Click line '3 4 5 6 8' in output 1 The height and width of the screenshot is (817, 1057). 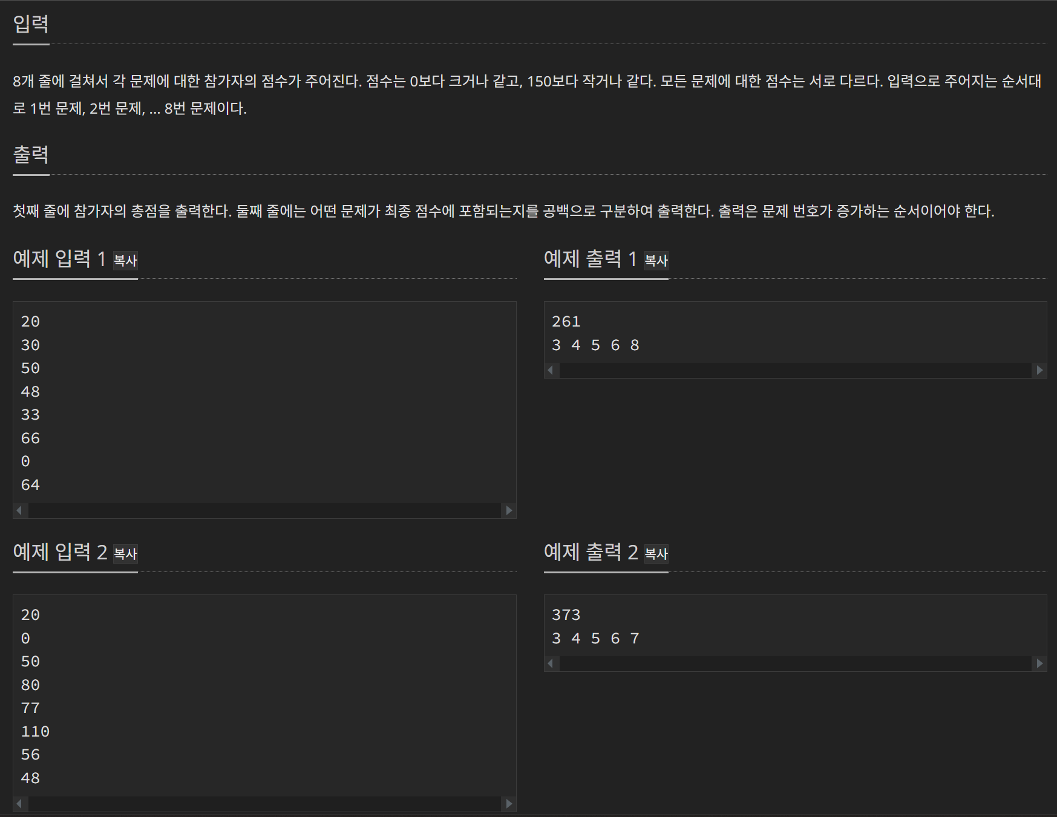595,345
